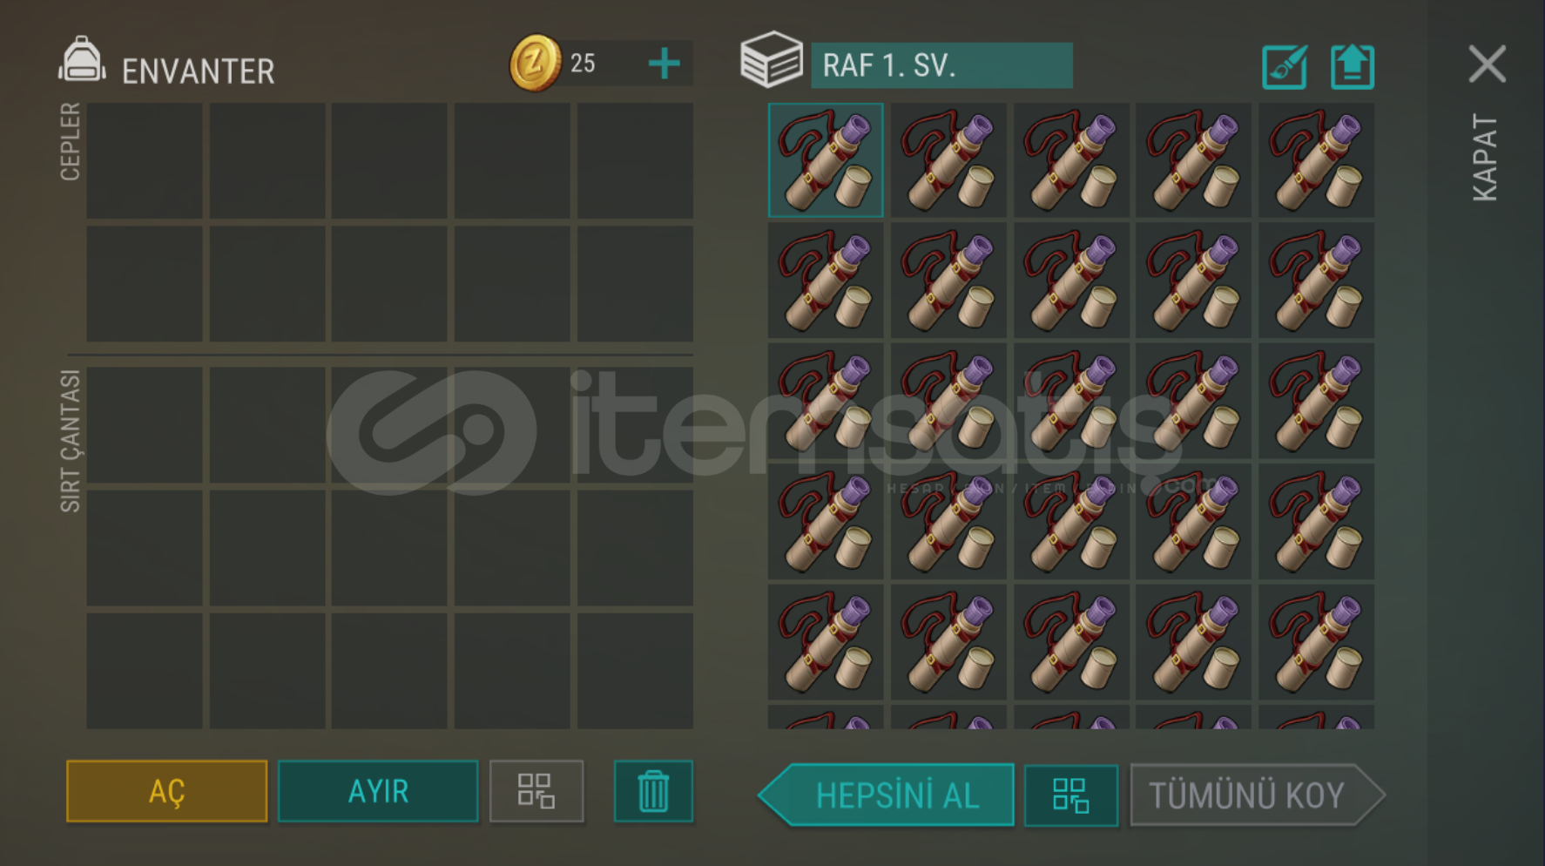Delete the item with the trash can icon
Viewport: 1545px width, 866px height.
coord(653,791)
